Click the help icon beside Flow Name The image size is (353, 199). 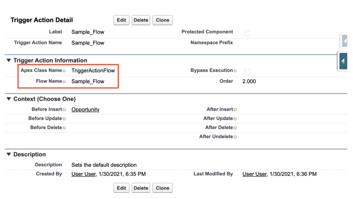(x=65, y=82)
